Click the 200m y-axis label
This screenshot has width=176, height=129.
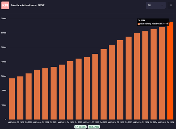click(4, 90)
